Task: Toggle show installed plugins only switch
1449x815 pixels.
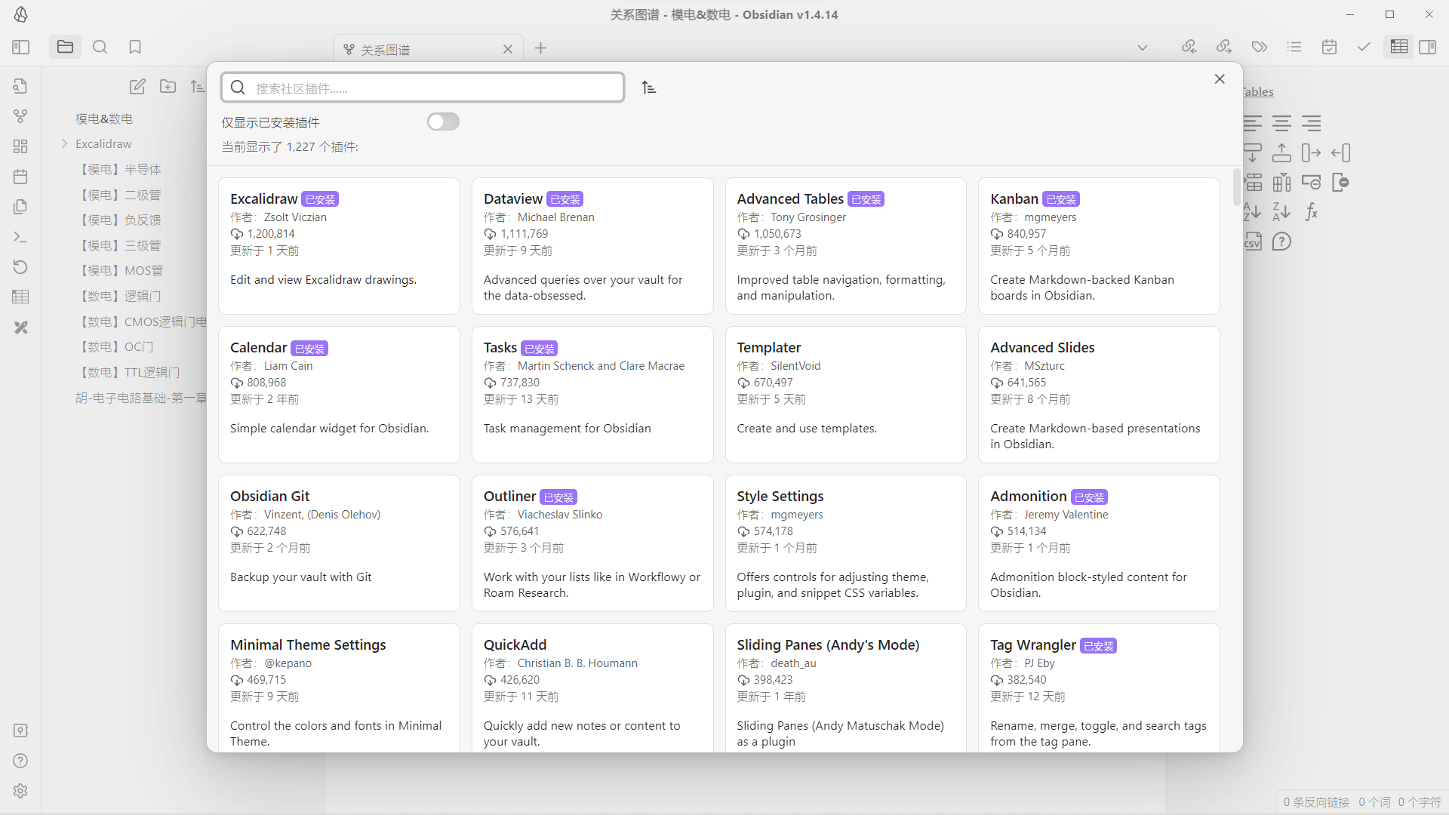Action: point(443,121)
